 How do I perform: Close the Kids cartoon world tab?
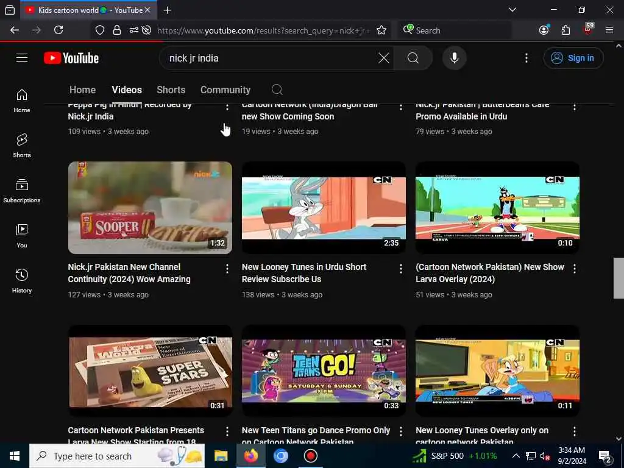pyautogui.click(x=147, y=10)
